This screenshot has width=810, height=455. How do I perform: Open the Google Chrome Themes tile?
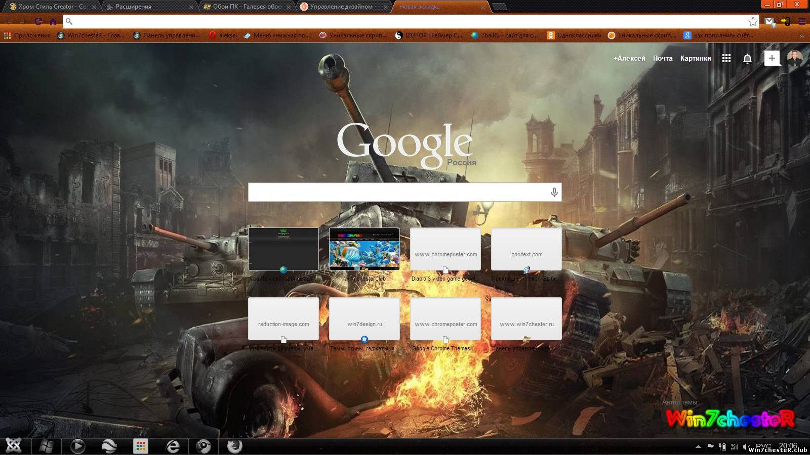(445, 318)
